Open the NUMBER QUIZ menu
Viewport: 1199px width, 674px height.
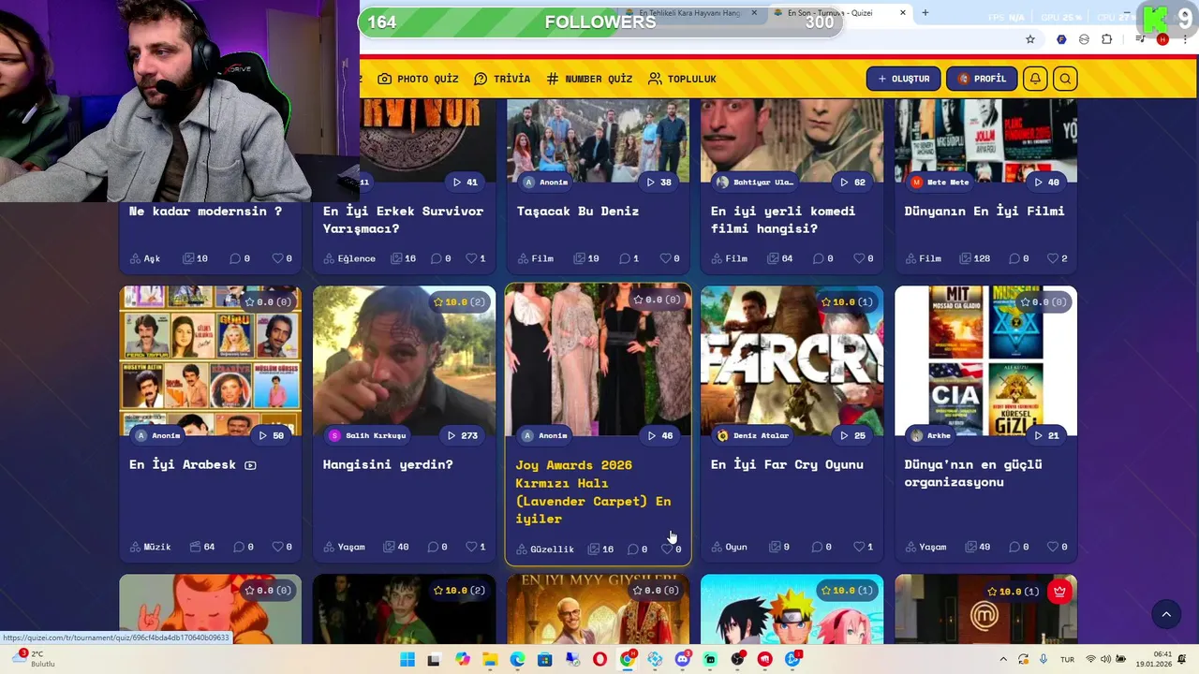coord(589,79)
